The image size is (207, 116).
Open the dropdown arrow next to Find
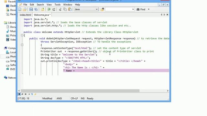[x=149, y=9]
